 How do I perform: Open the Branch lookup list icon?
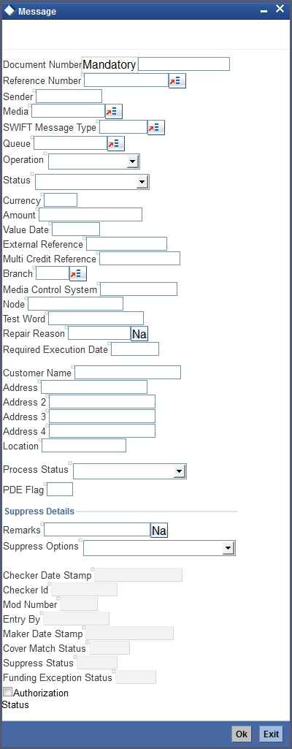click(x=78, y=274)
